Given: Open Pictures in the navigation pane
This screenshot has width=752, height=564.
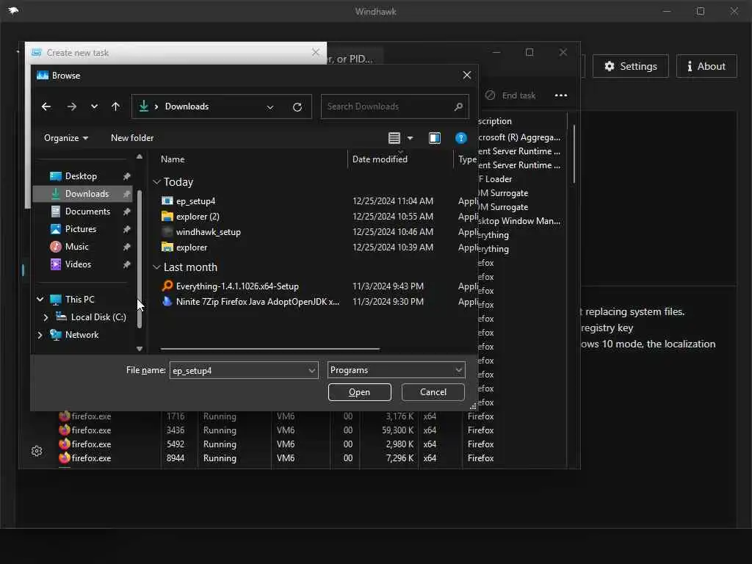Looking at the screenshot, I should coord(81,229).
